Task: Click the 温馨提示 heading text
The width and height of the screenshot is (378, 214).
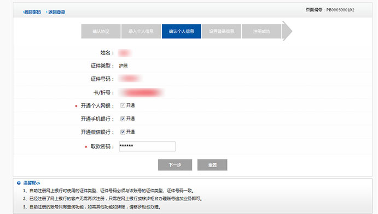Action: [32, 183]
